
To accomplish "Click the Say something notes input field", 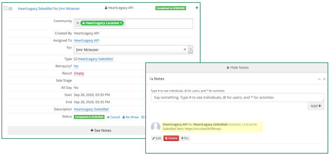I will [x=237, y=97].
